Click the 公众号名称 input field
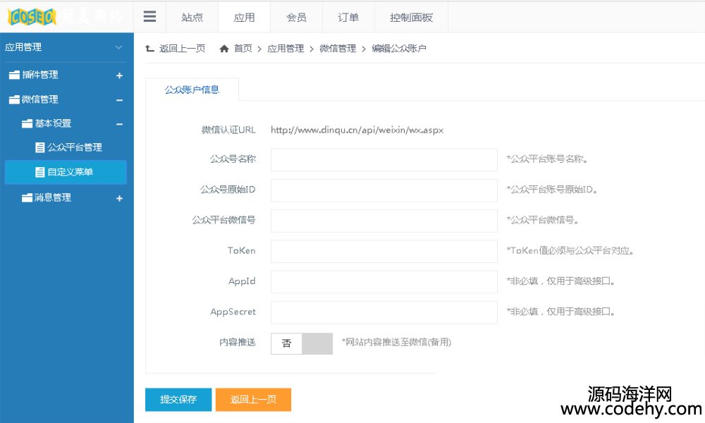The image size is (705, 423). coord(384,159)
